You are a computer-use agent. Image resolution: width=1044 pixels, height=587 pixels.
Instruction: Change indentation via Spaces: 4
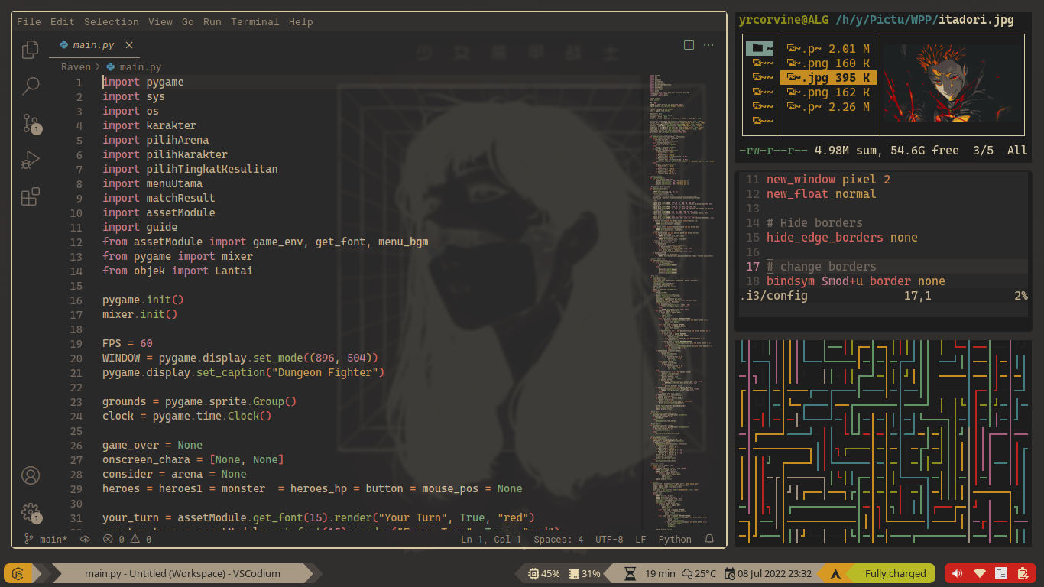(559, 539)
